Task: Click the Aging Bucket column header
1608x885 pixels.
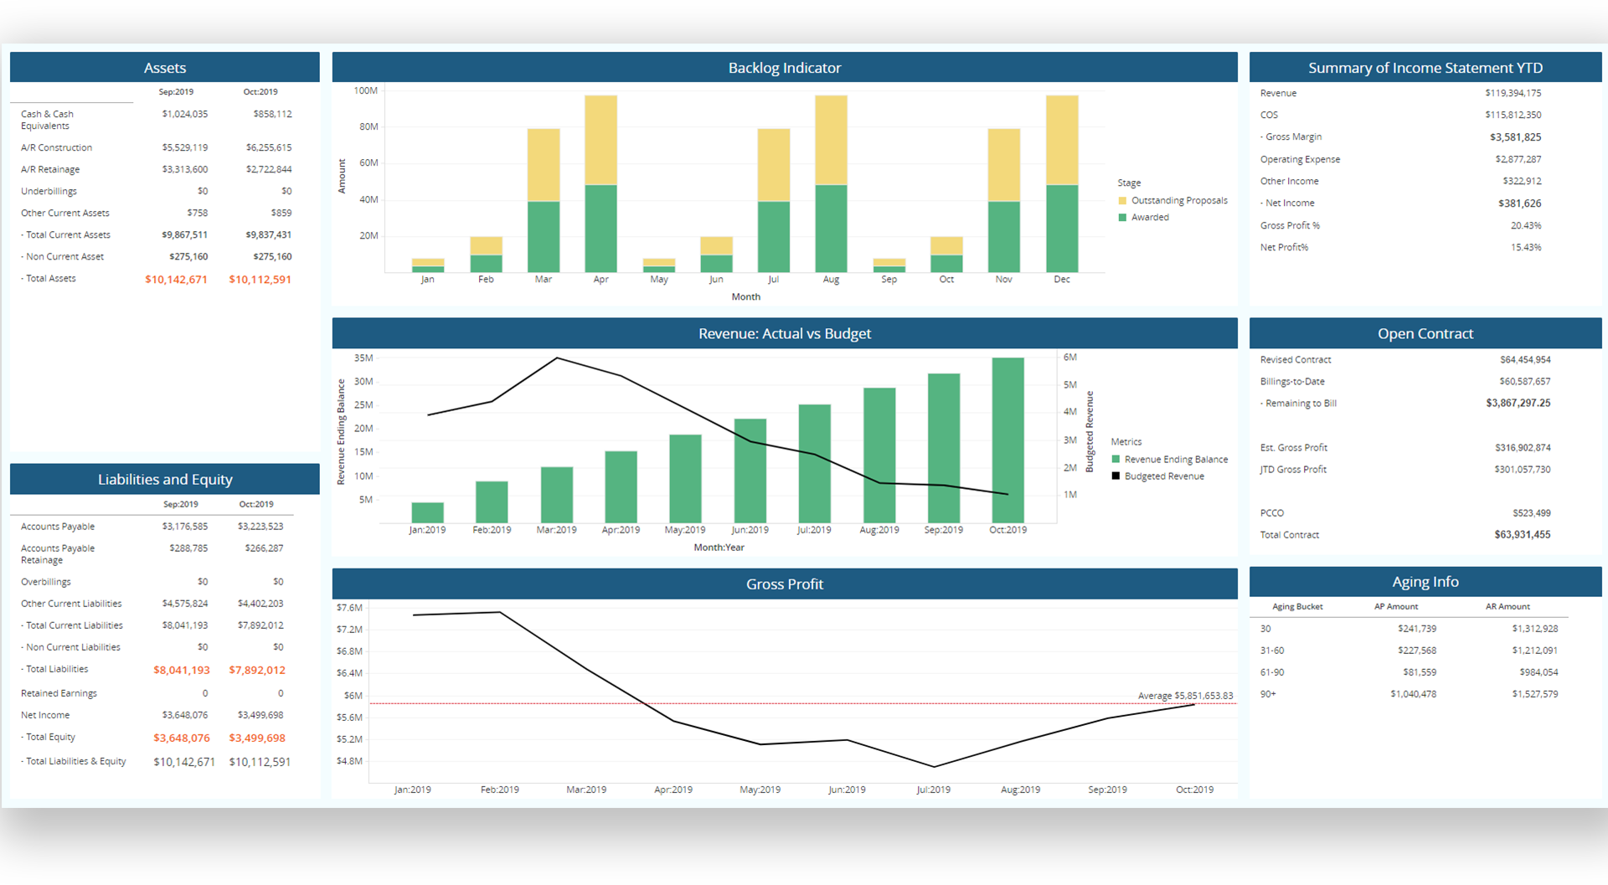Action: click(1297, 607)
